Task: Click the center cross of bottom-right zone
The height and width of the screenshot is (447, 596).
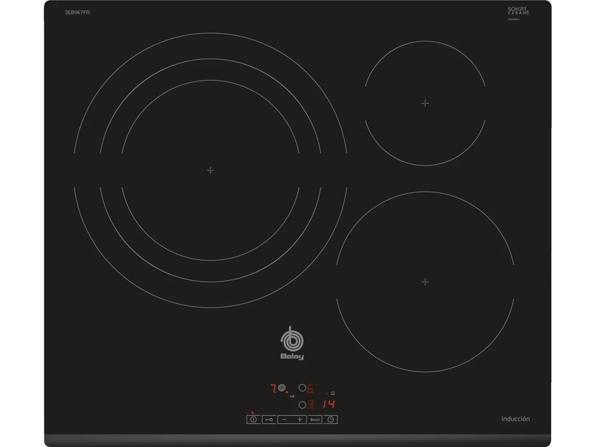Action: tap(425, 282)
